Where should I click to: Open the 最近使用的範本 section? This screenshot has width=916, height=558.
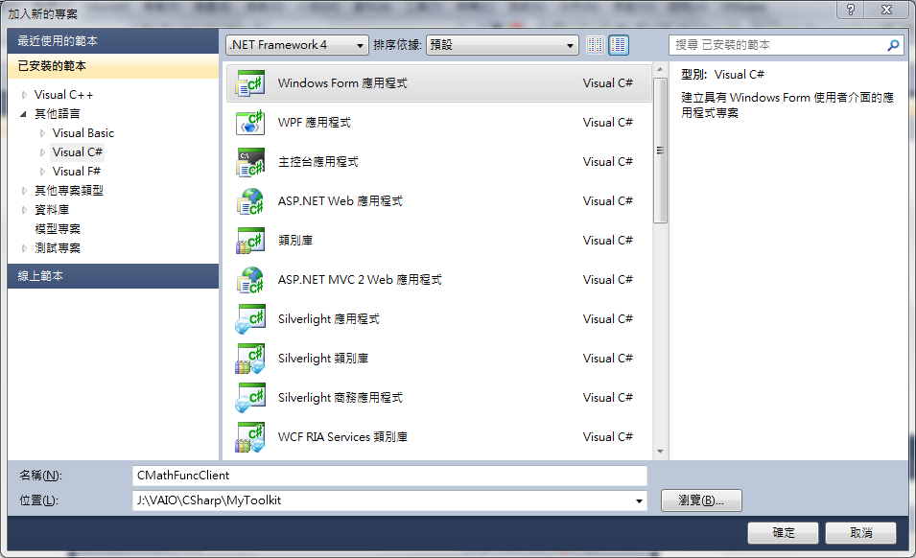pos(113,41)
